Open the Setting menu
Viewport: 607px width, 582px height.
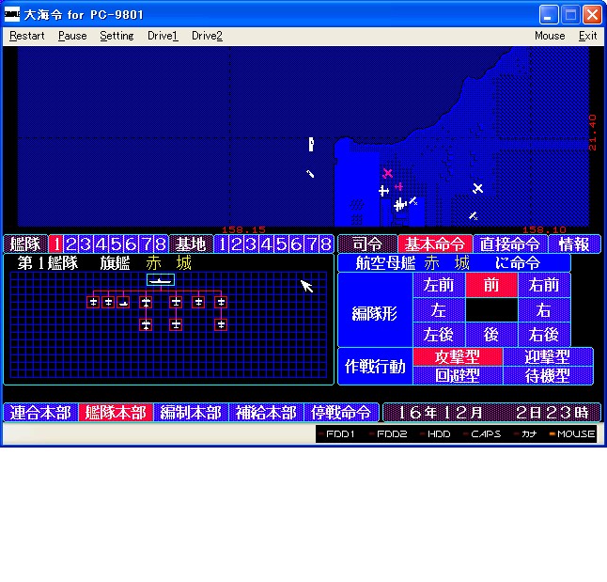click(x=117, y=36)
